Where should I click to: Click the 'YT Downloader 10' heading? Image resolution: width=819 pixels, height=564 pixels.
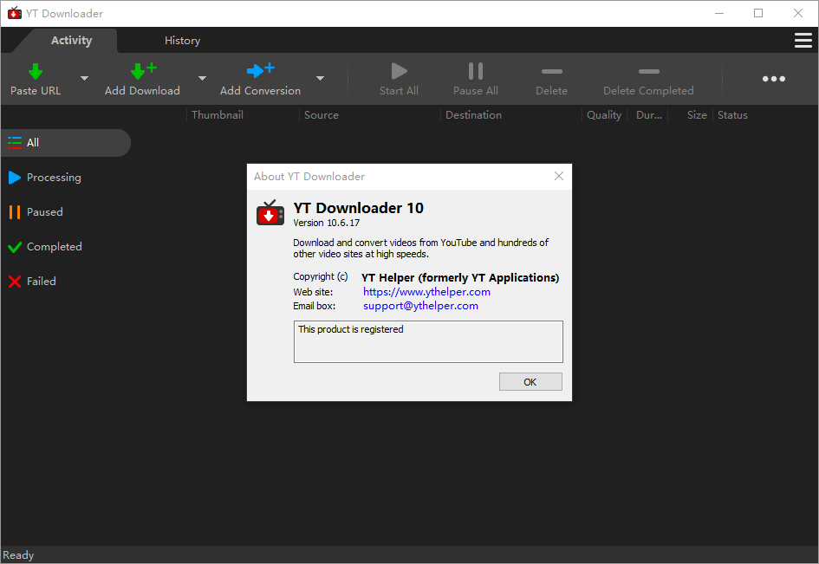[358, 208]
